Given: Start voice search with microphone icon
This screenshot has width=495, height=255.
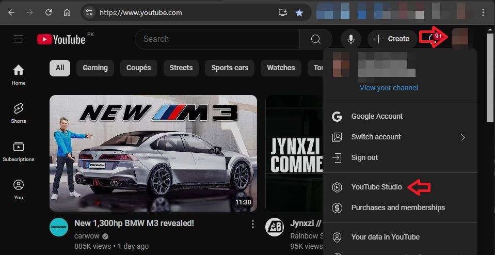Looking at the screenshot, I should (x=350, y=39).
